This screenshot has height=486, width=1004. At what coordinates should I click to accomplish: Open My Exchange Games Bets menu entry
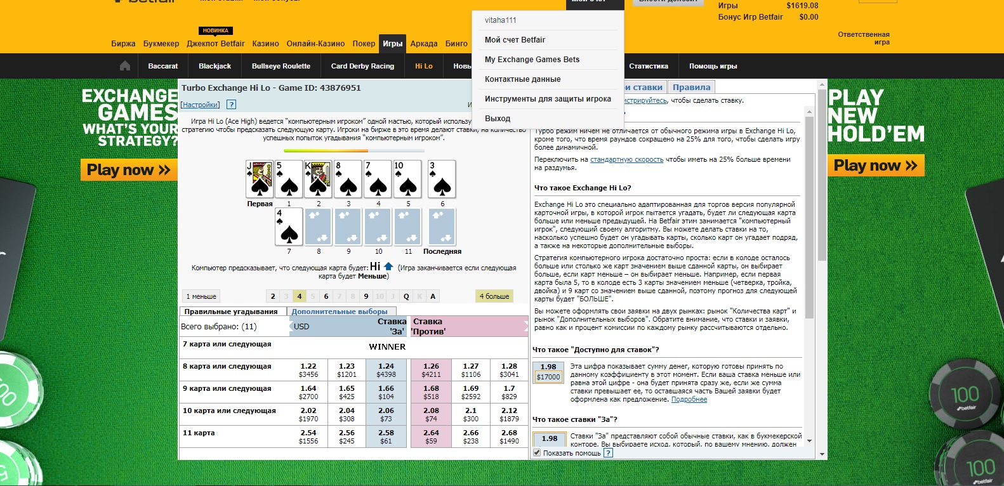(x=532, y=60)
